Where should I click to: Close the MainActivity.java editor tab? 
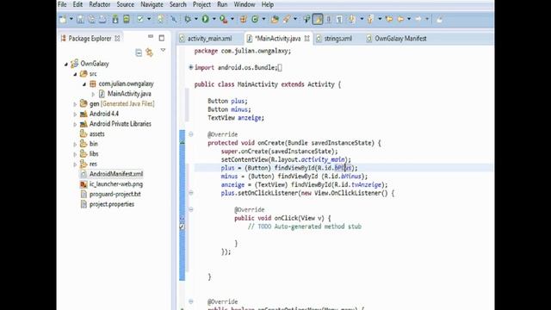click(306, 39)
